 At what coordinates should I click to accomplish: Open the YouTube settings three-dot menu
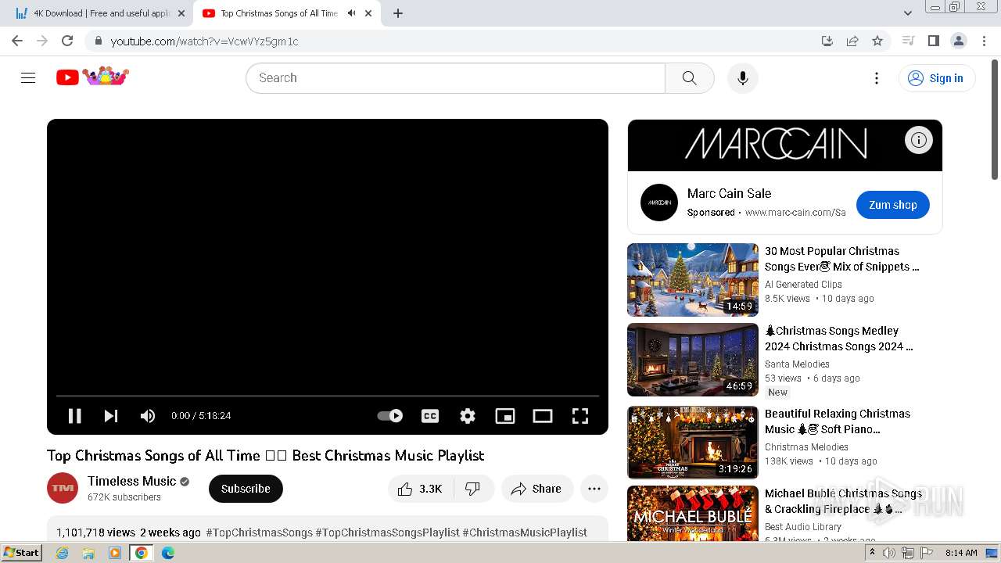[877, 78]
